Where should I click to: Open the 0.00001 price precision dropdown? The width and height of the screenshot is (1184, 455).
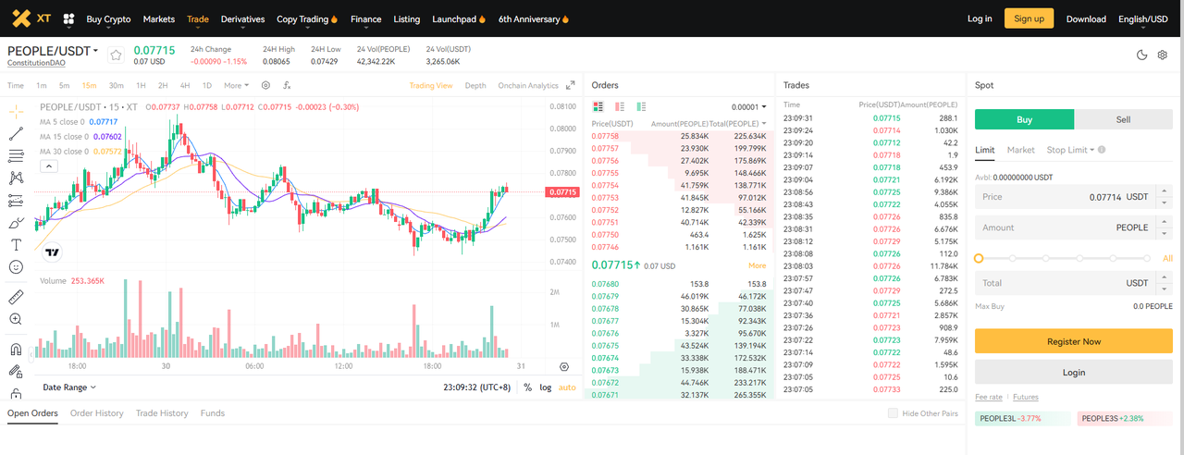tap(748, 107)
